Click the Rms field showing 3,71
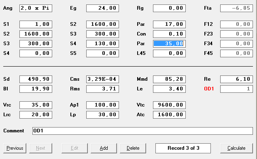 click(103, 89)
